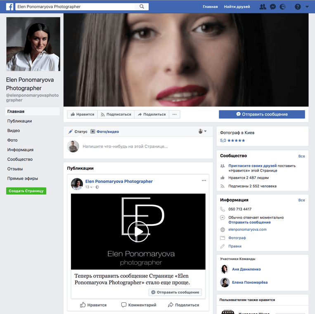Click the pencil icon beside Правки

[x=223, y=246]
